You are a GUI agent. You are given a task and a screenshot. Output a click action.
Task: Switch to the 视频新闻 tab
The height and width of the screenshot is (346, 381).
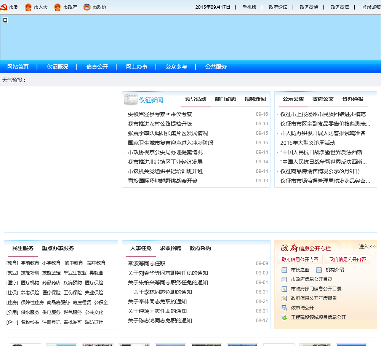(x=255, y=99)
